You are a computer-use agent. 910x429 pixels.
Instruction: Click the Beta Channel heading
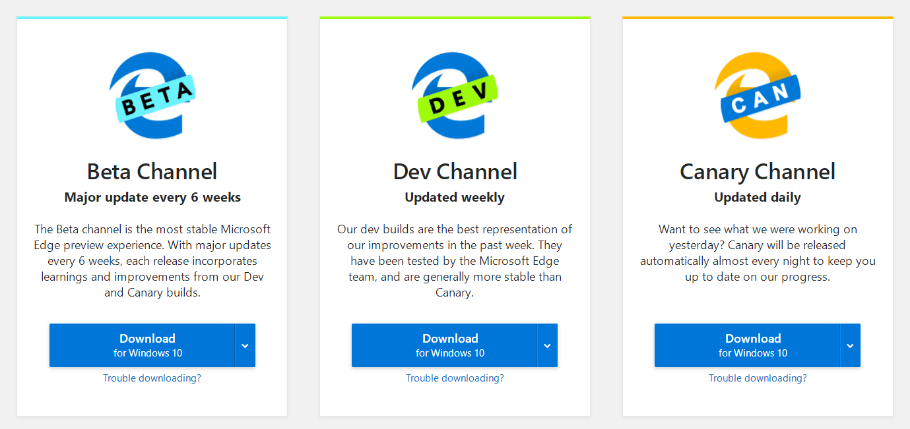(x=152, y=172)
